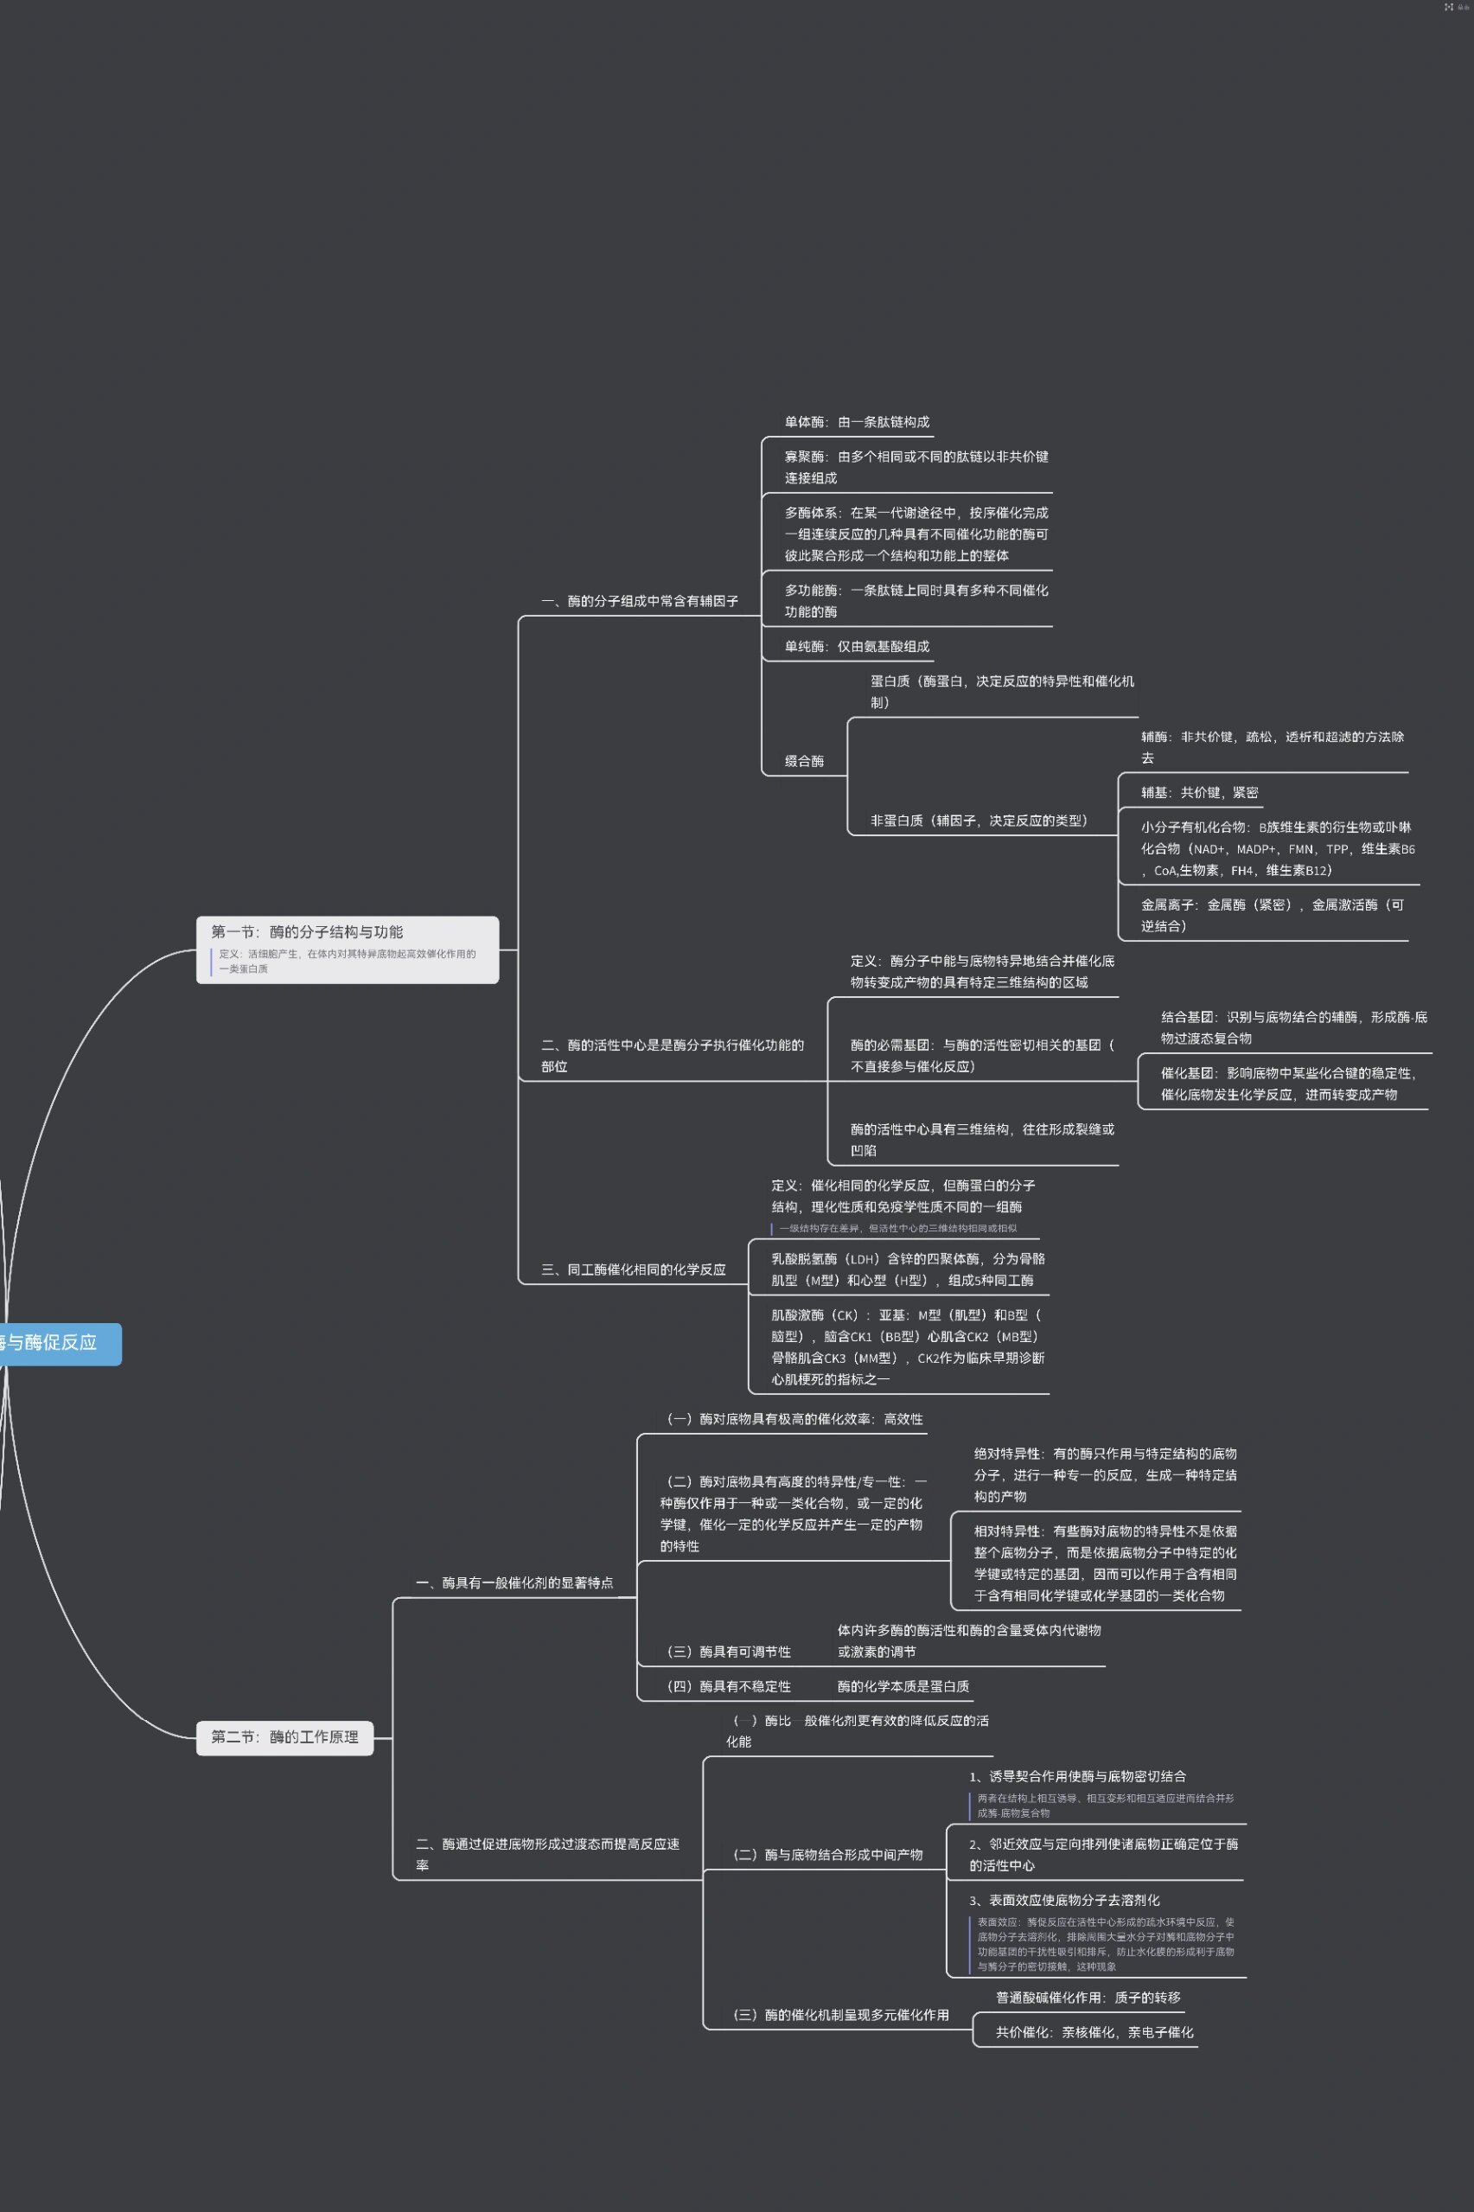Screen dimensions: 1474x2212
Task: Click node 乳酸脱氢酶（LDH）含锌的四聚体酶
Action: click(908, 1269)
